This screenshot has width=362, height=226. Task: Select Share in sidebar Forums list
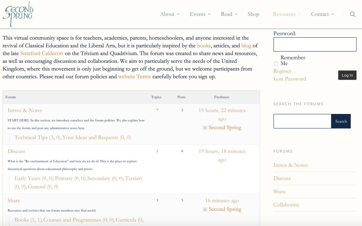pos(279,192)
